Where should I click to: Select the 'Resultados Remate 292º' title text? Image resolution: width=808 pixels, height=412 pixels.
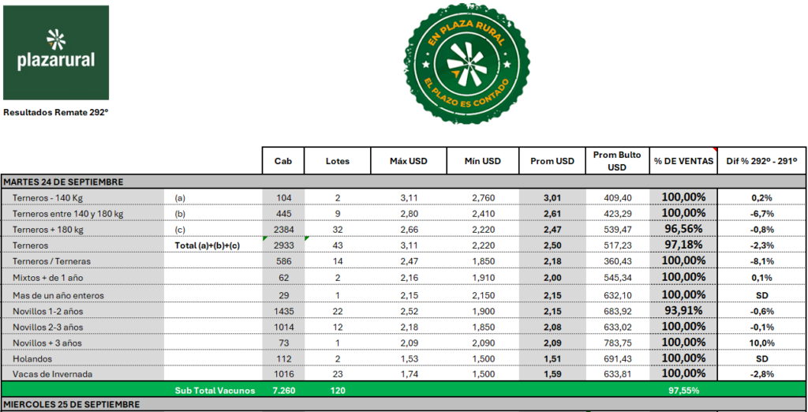(56, 111)
